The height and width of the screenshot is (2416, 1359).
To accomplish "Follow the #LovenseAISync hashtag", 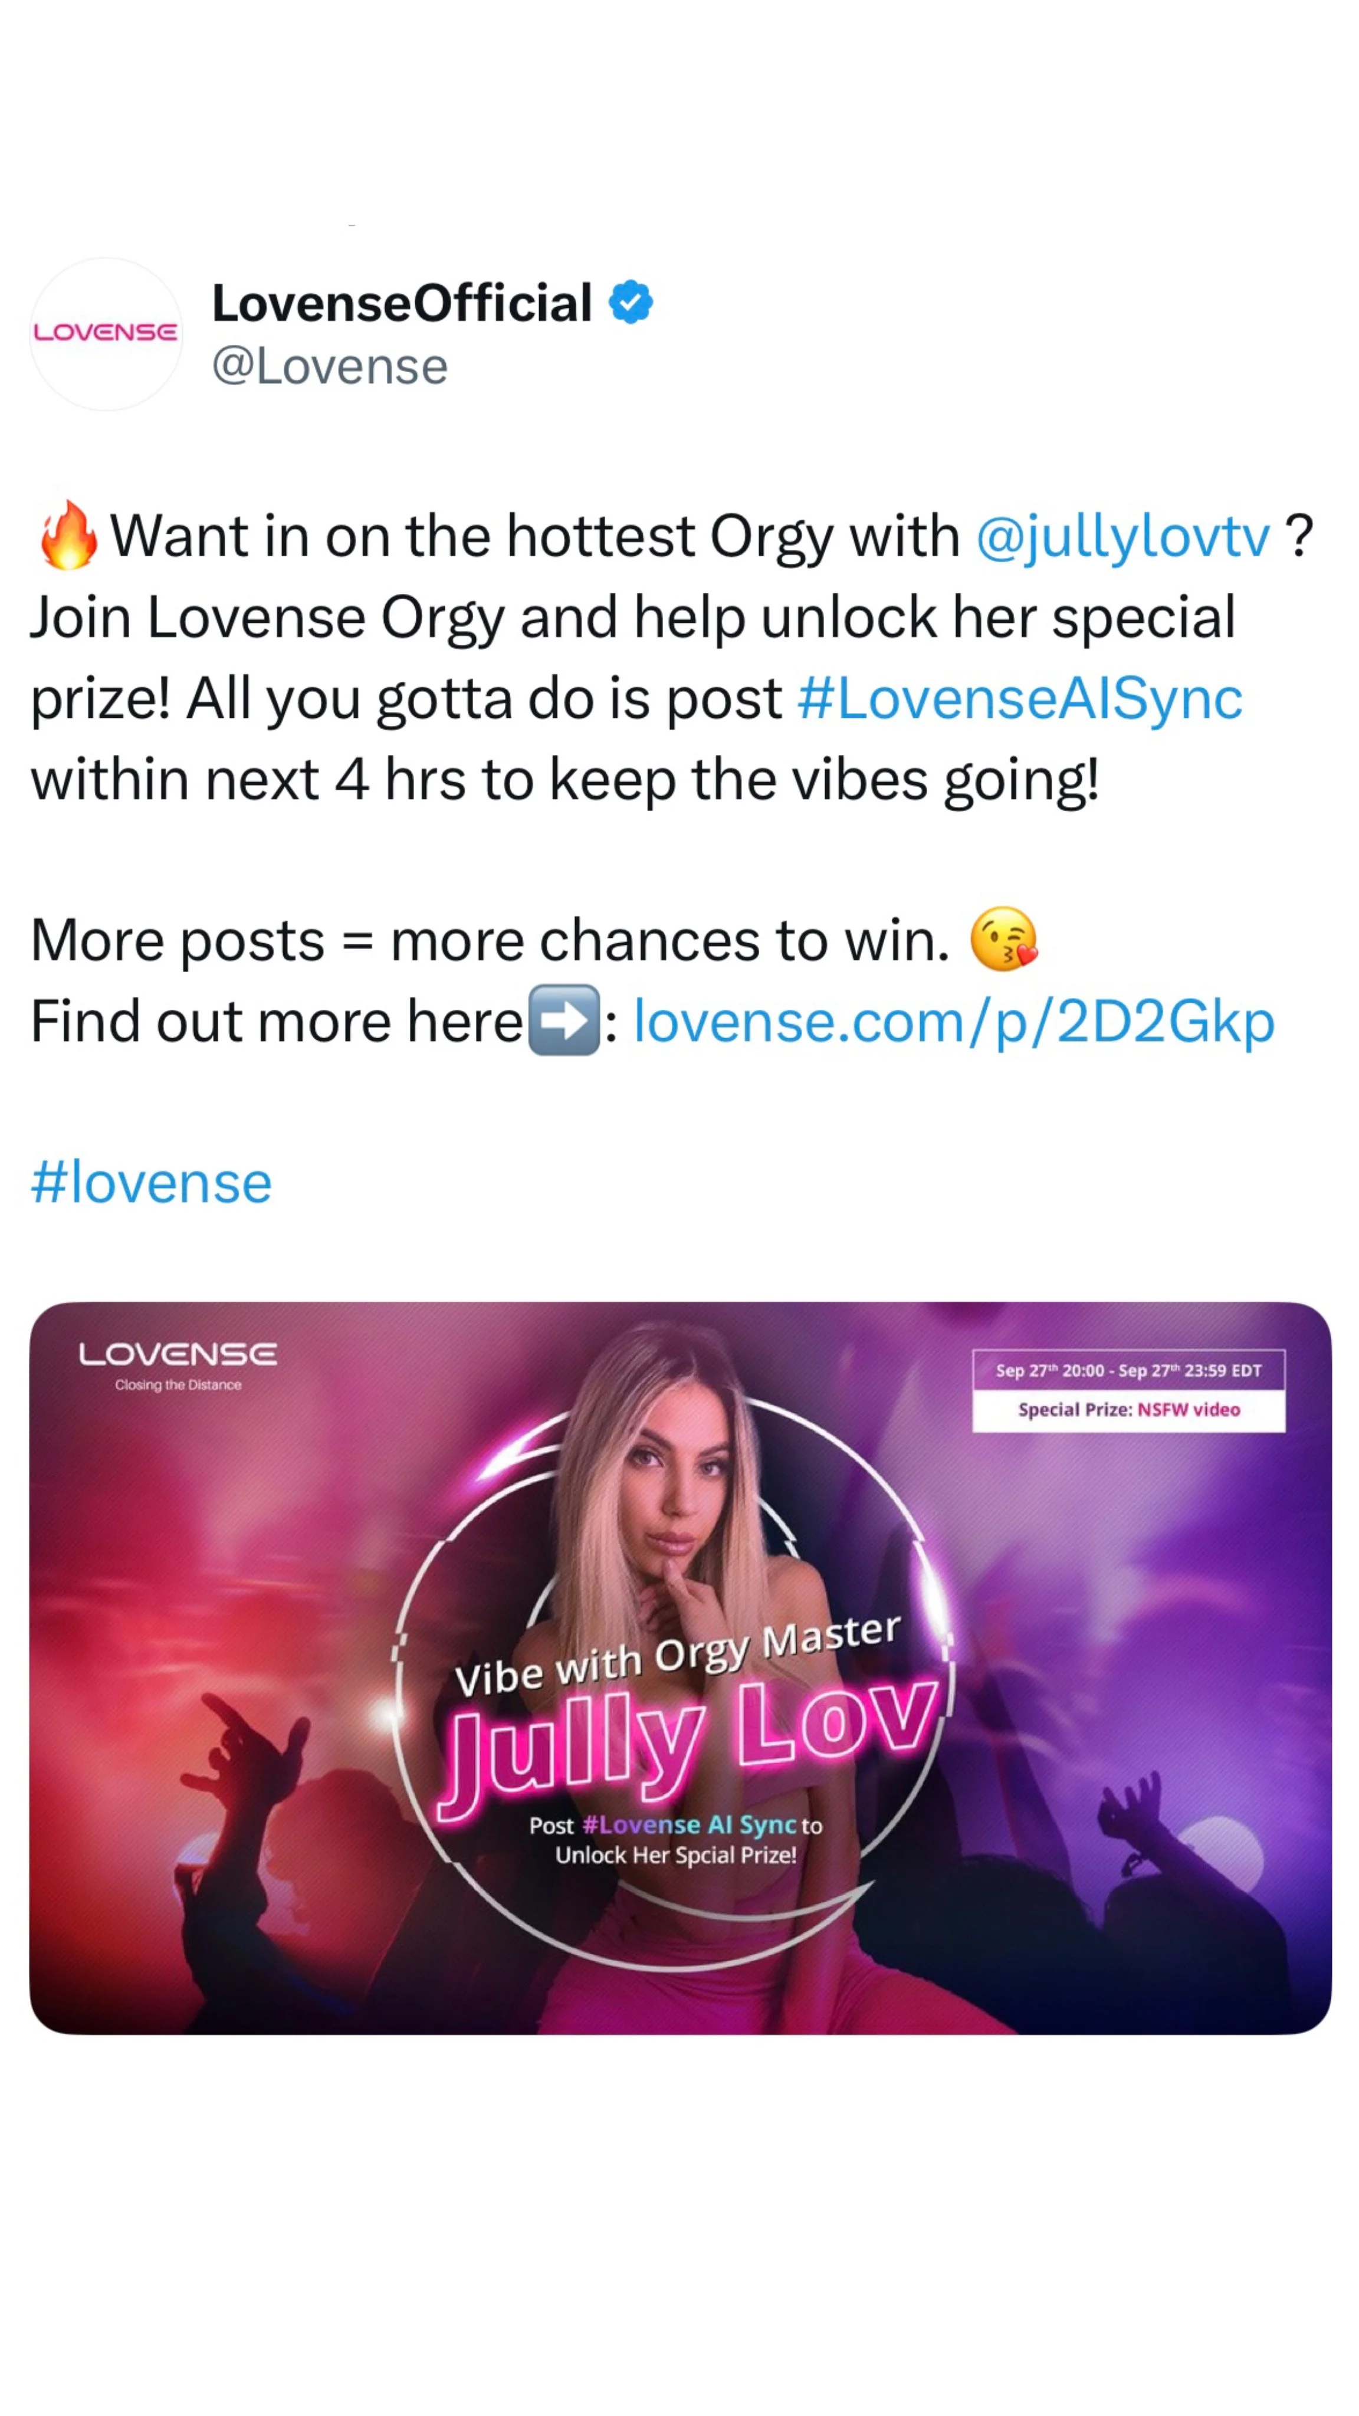I will click(x=1019, y=699).
